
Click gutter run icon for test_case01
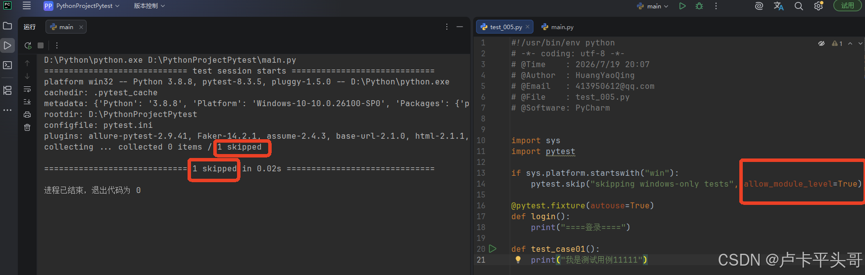pos(492,249)
